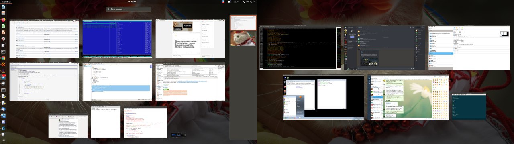Click the round red-blue tray icon
Image resolution: width=514 pixels, height=144 pixels.
[223, 2]
